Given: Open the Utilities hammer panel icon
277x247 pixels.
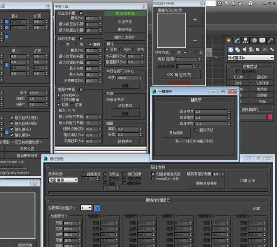Looking at the screenshot, I should pos(271,40).
